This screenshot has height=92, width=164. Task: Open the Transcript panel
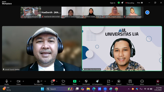130,82
